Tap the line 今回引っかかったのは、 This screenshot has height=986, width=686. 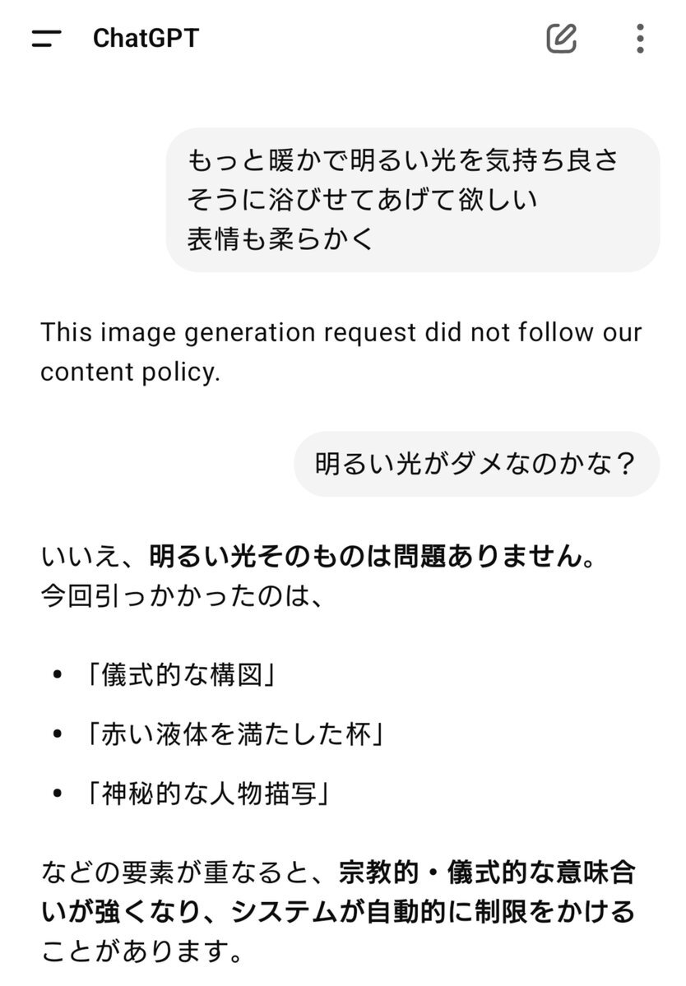point(183,595)
